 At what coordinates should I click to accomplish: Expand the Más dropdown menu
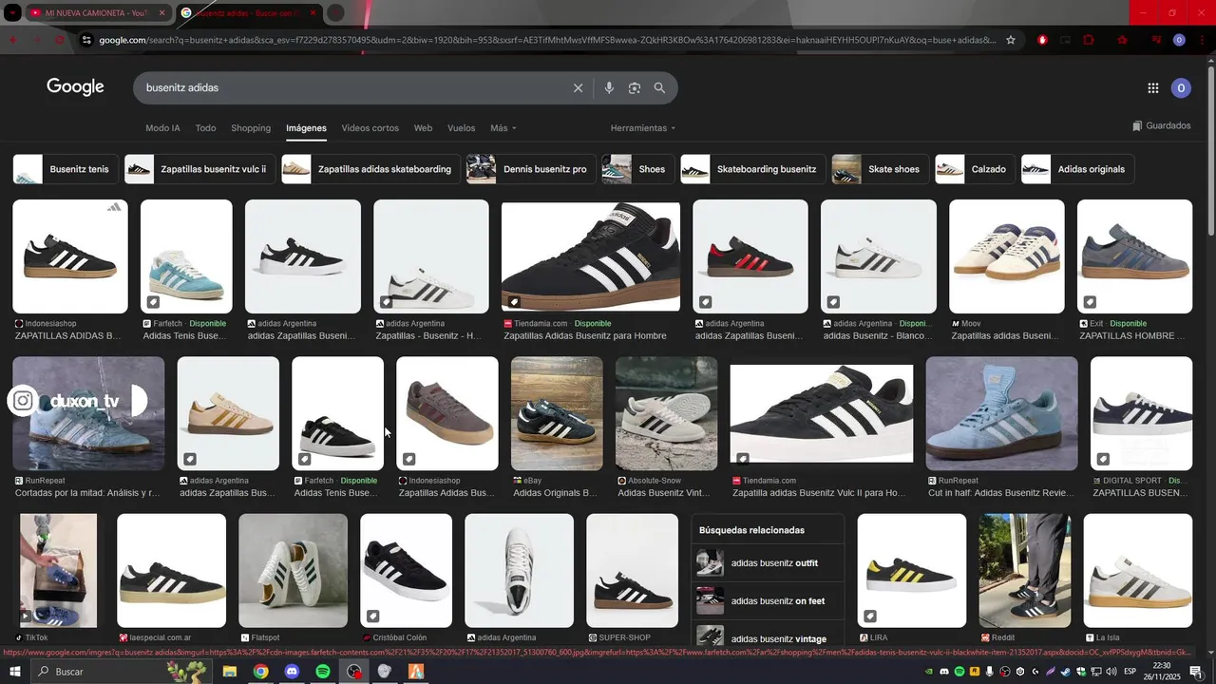[x=503, y=128]
